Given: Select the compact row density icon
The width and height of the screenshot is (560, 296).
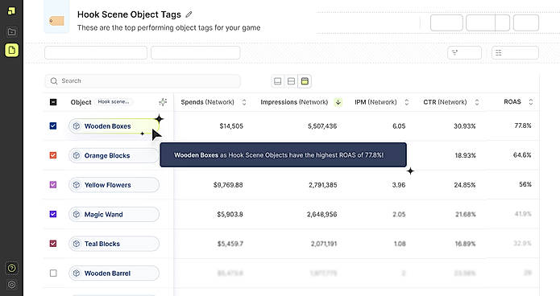Looking at the screenshot, I should pyautogui.click(x=277, y=81).
